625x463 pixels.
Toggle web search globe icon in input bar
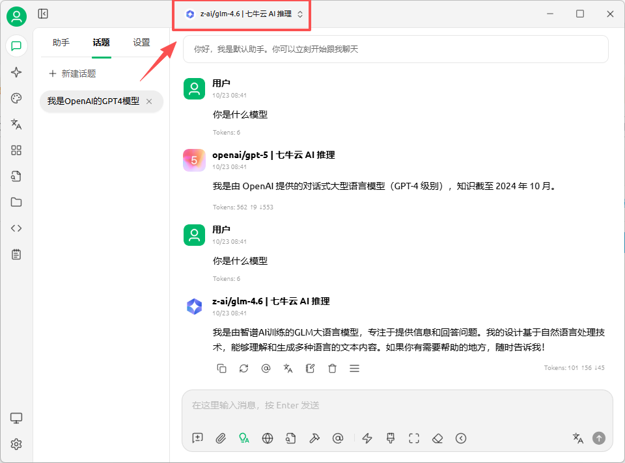267,438
